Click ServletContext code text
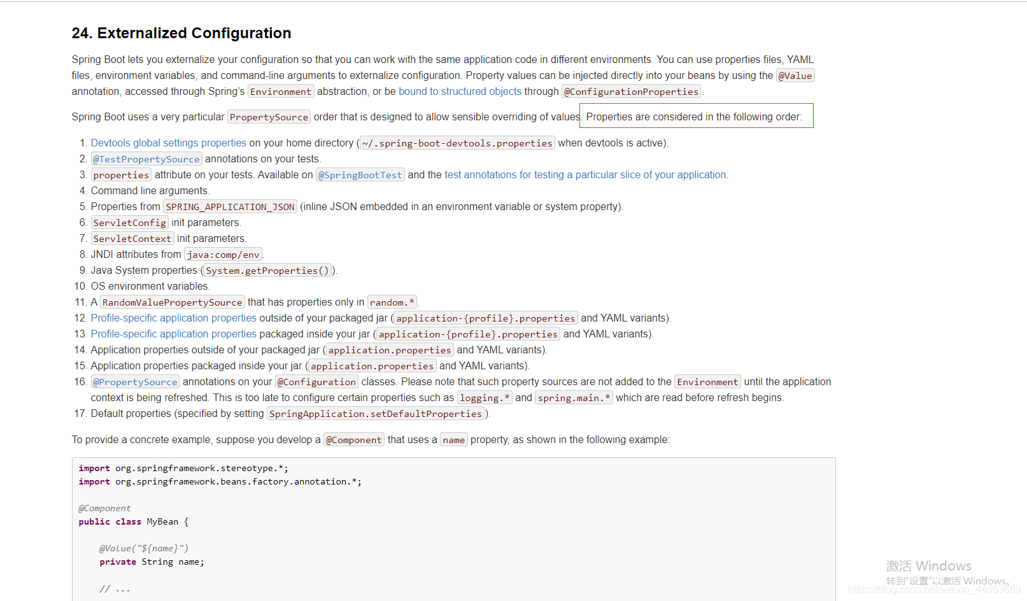The image size is (1027, 601). tap(132, 239)
